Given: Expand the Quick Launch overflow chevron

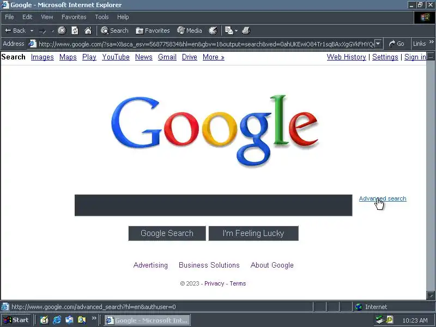Looking at the screenshot, I should tap(94, 318).
